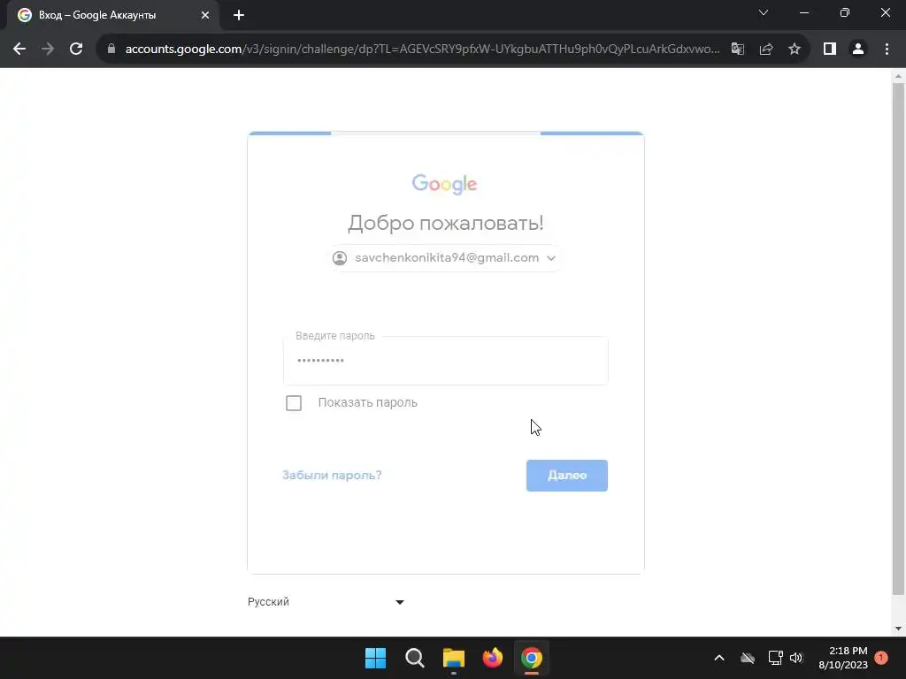Viewport: 906px width, 679px height.
Task: Open the Google Translate page icon
Action: [738, 50]
